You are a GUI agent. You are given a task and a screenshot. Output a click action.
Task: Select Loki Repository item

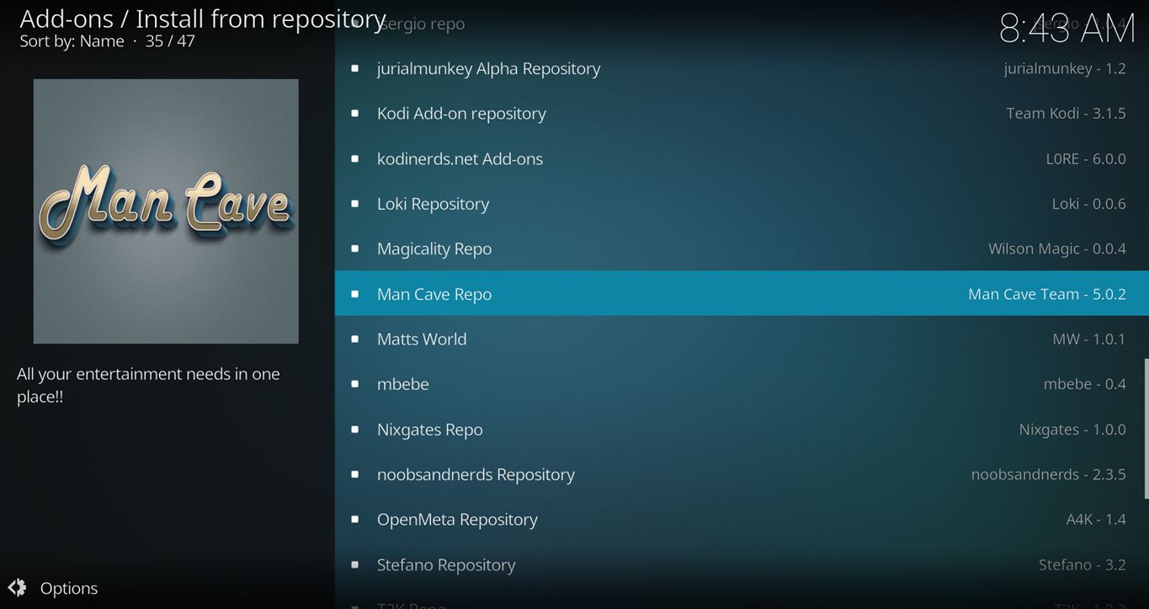click(x=433, y=204)
